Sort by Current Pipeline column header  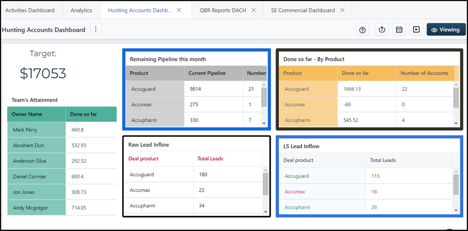click(213, 73)
